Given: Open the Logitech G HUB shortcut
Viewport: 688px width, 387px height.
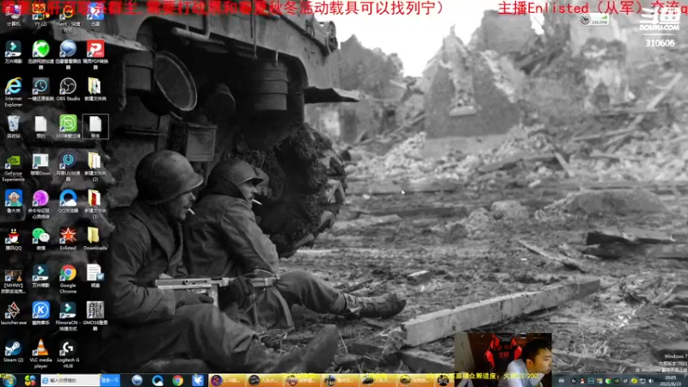Looking at the screenshot, I should click(68, 353).
